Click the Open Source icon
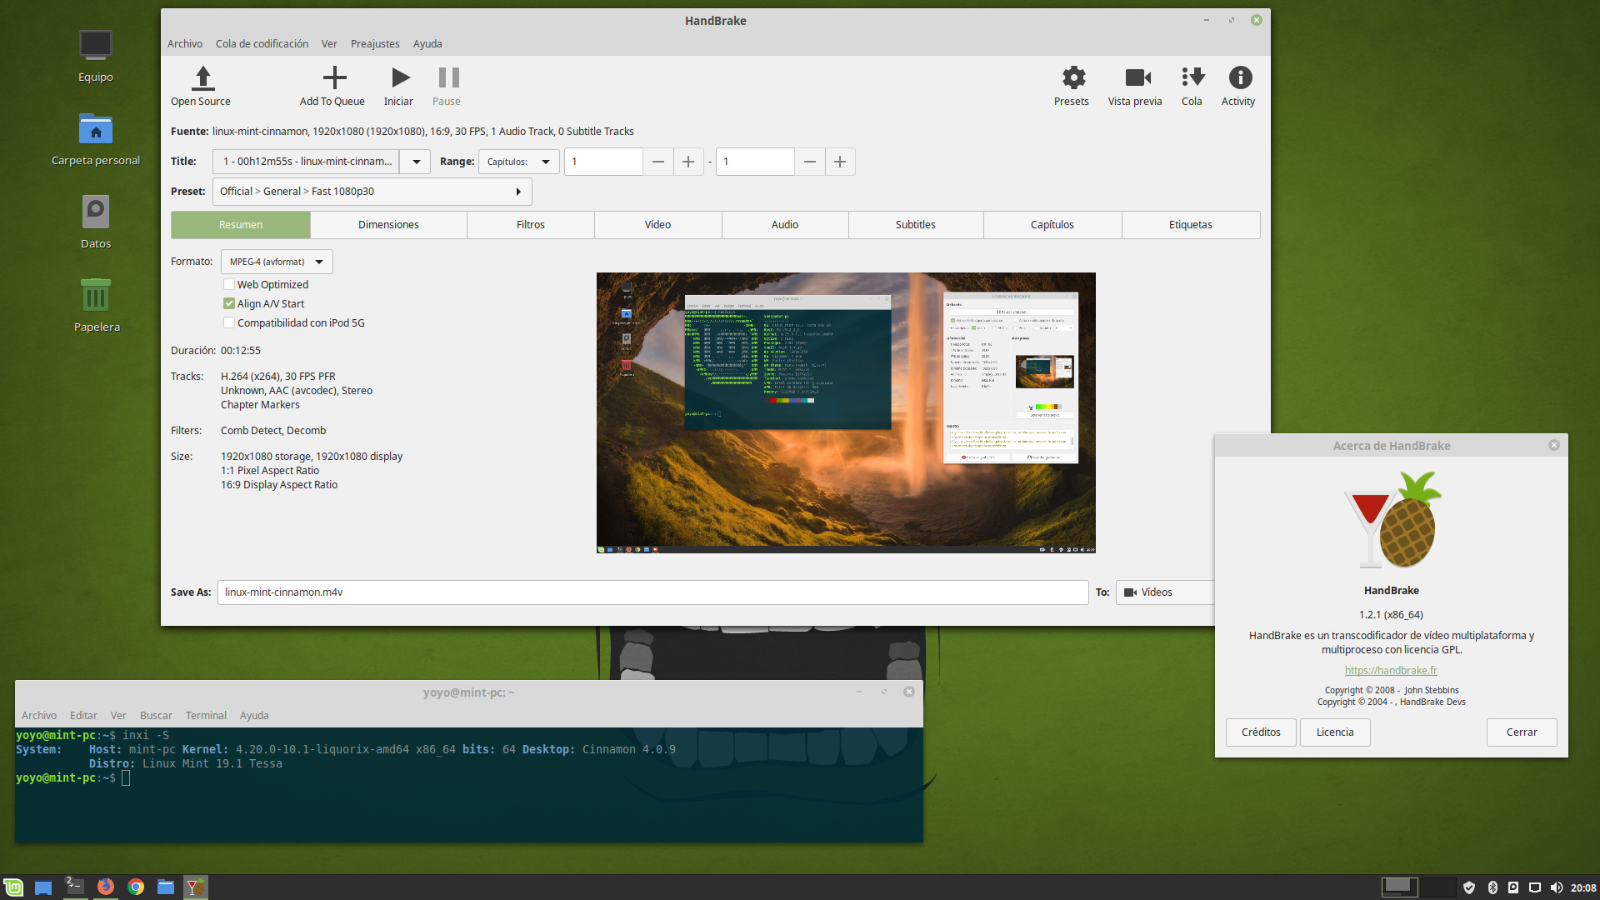 pos(202,78)
